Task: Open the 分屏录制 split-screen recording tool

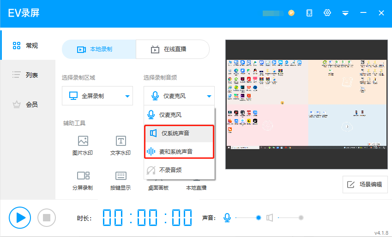Action: 83,181
